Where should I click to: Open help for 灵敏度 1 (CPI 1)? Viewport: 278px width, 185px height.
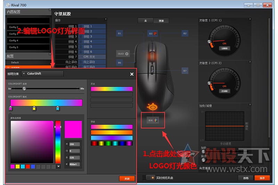[250, 19]
